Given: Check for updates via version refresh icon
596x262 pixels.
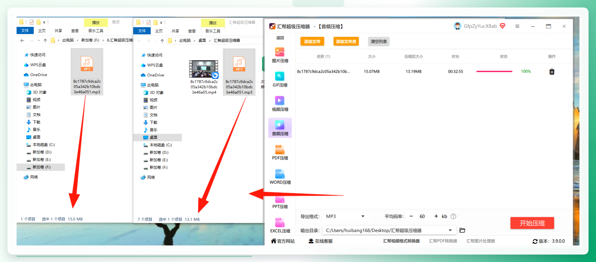Looking at the screenshot, I should click(x=535, y=241).
